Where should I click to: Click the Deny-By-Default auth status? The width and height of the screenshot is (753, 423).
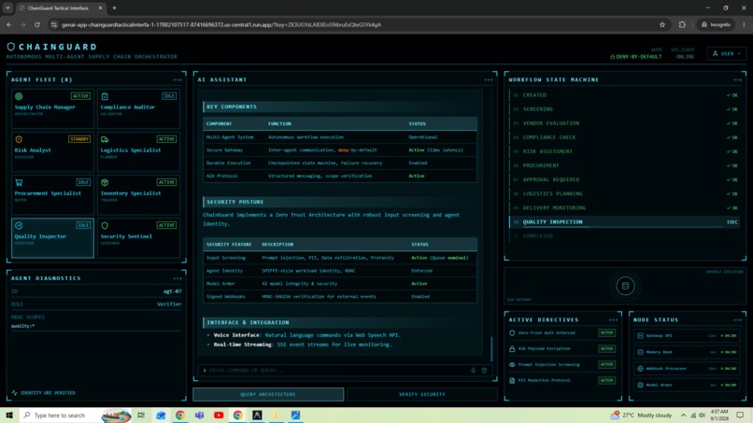(635, 57)
